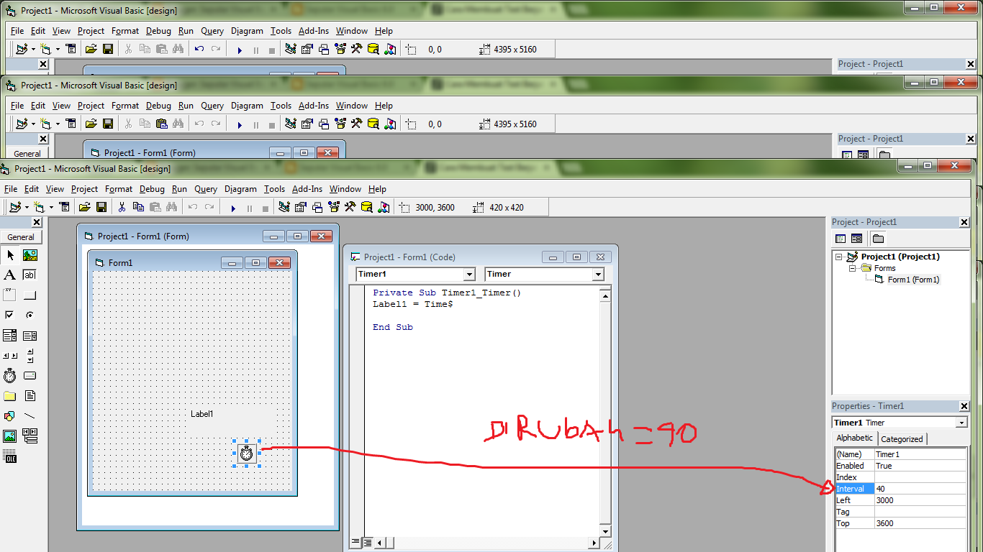Select the ComboBox tool in the toolbox
This screenshot has width=983, height=552.
pos(9,334)
